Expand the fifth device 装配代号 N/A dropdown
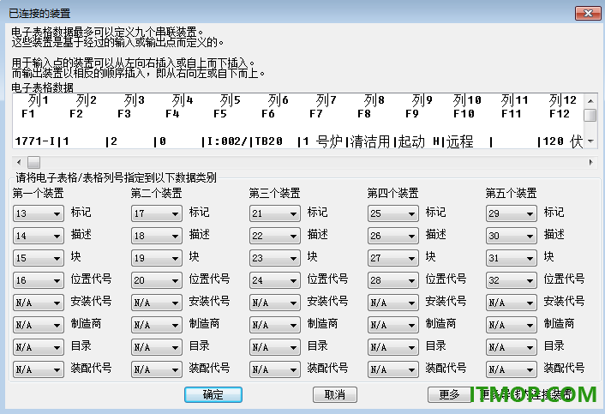 coord(512,369)
